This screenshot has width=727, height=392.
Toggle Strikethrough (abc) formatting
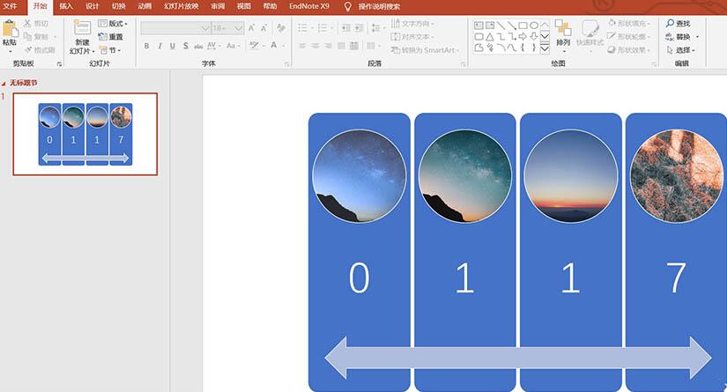coord(198,46)
